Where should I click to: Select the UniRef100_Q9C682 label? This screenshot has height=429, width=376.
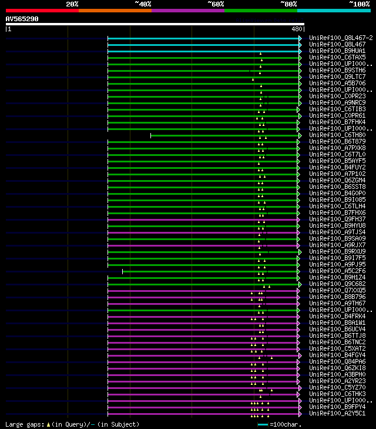[x=337, y=284]
